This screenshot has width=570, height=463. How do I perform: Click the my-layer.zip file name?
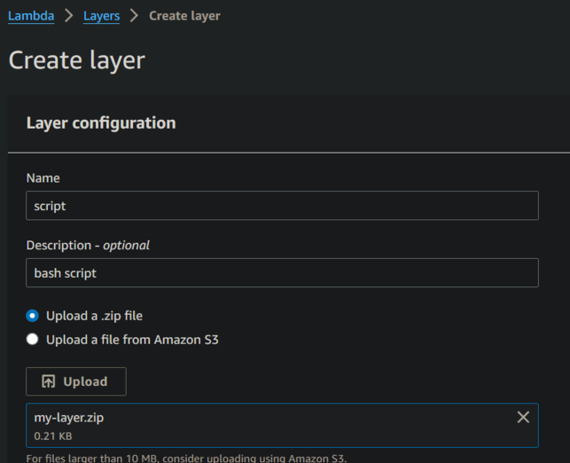69,417
